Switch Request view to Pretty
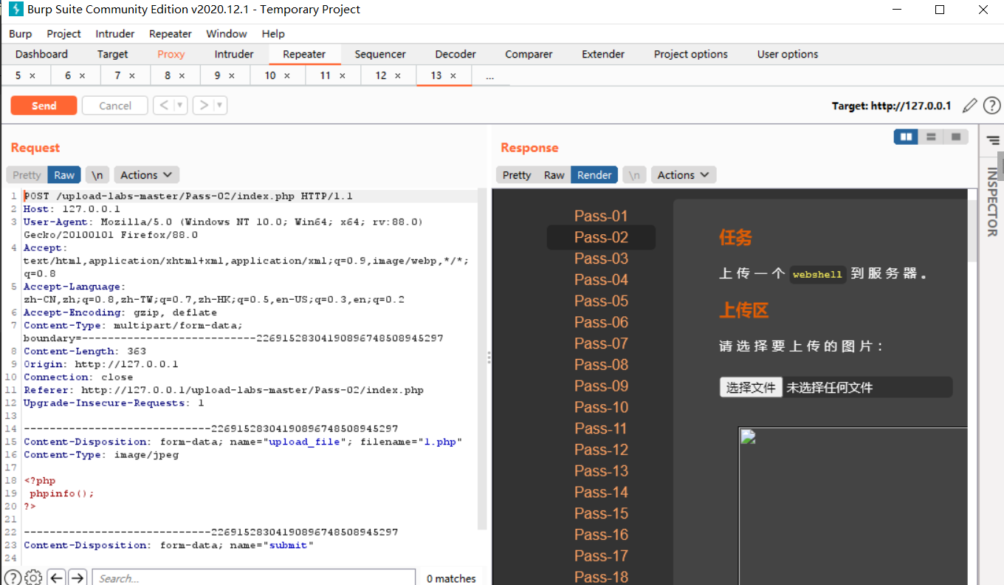The image size is (1004, 585). pos(27,175)
